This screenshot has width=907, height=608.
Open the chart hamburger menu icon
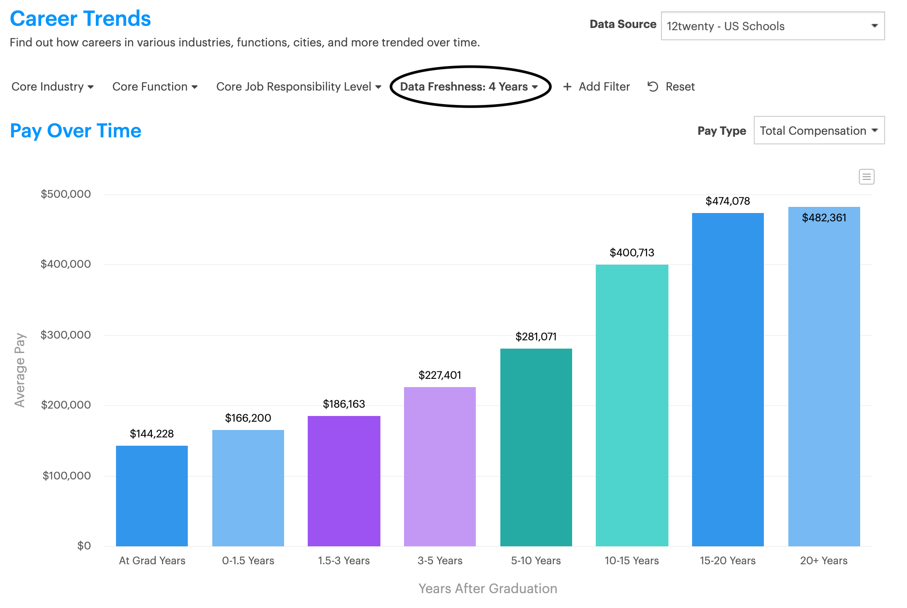(866, 177)
